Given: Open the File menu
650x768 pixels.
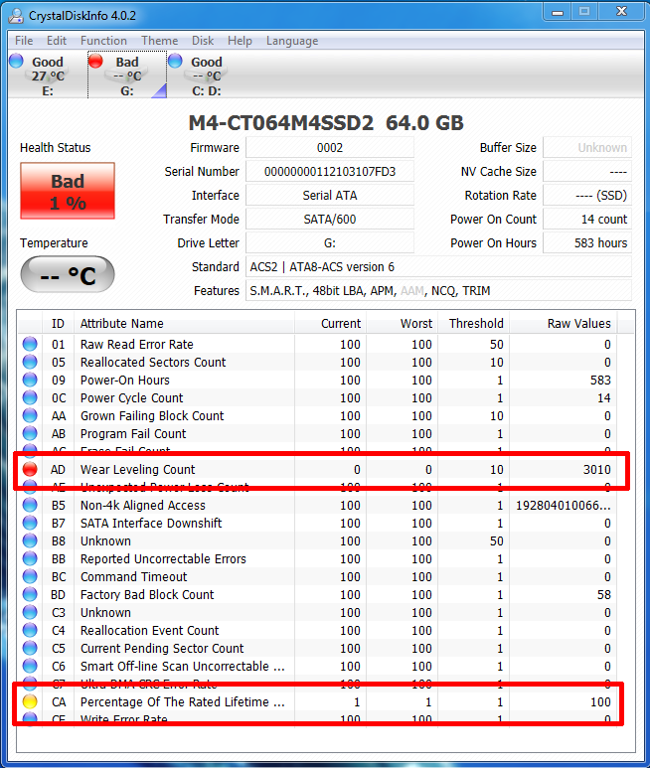Looking at the screenshot, I should (24, 41).
